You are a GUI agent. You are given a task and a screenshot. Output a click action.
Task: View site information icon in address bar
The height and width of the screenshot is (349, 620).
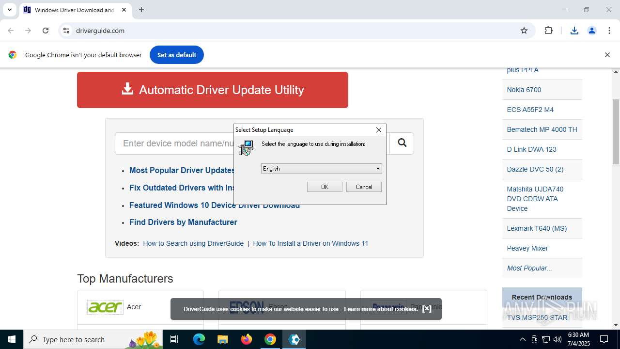pos(66,31)
